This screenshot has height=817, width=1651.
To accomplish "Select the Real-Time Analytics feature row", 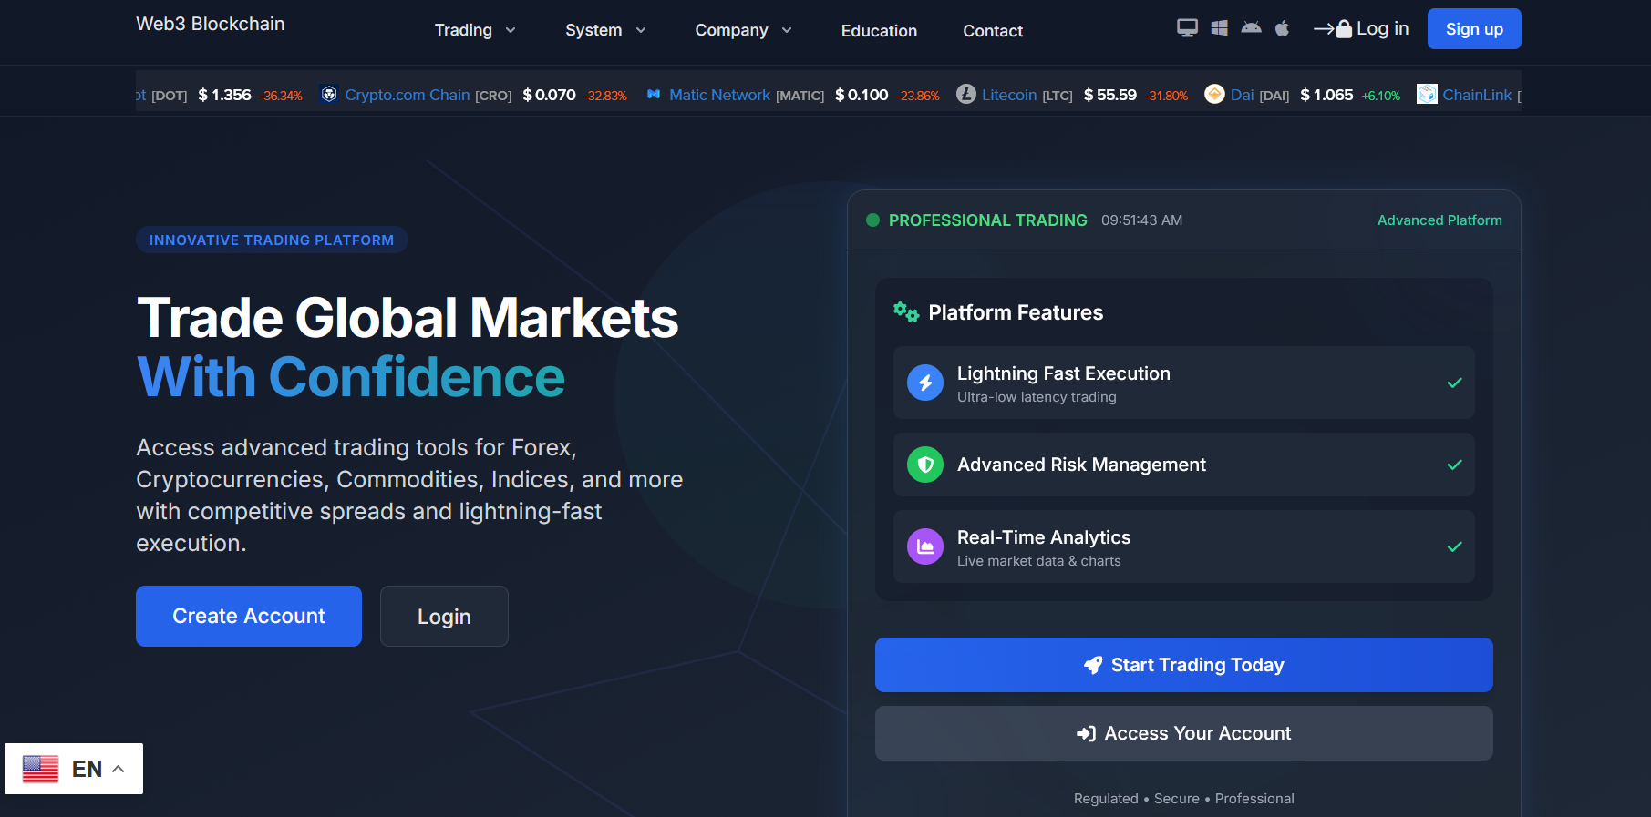I will coord(1184,546).
